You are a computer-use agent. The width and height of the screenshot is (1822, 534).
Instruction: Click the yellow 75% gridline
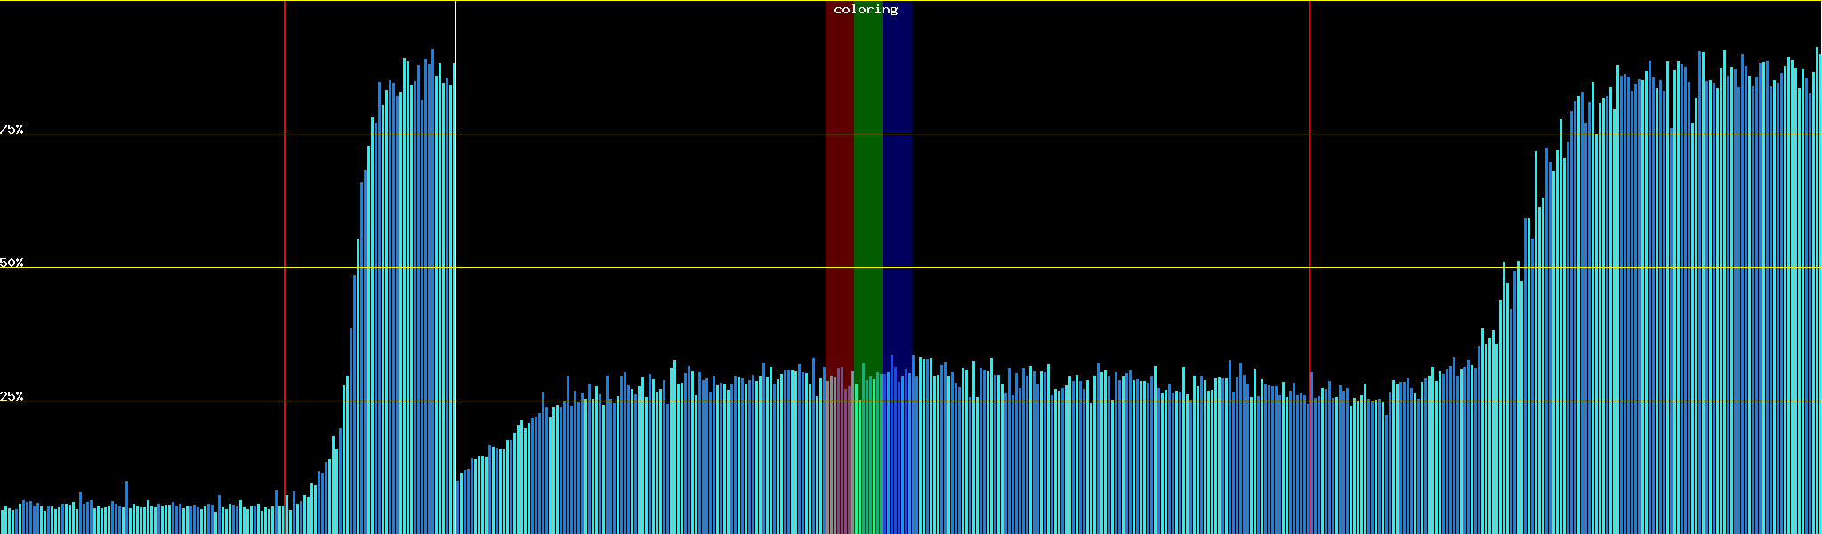(1068, 134)
